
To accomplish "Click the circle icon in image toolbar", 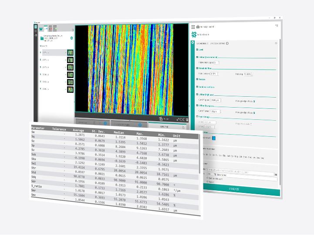I will coord(181,119).
